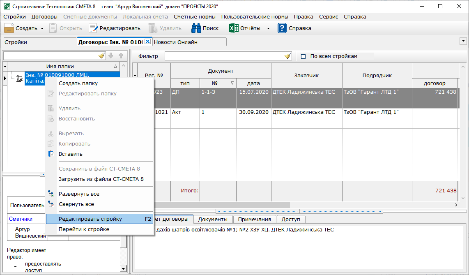Open Search with the binoculars icon

[x=196, y=28]
